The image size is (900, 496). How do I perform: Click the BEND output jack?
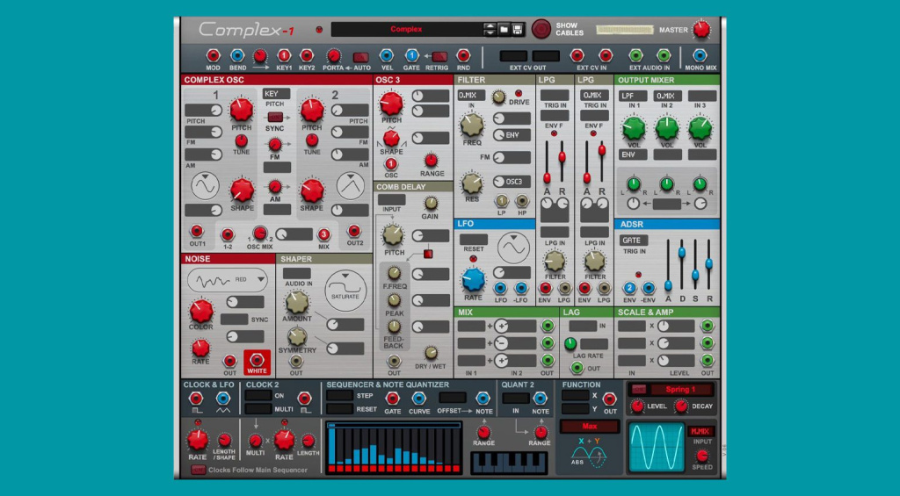pos(237,55)
